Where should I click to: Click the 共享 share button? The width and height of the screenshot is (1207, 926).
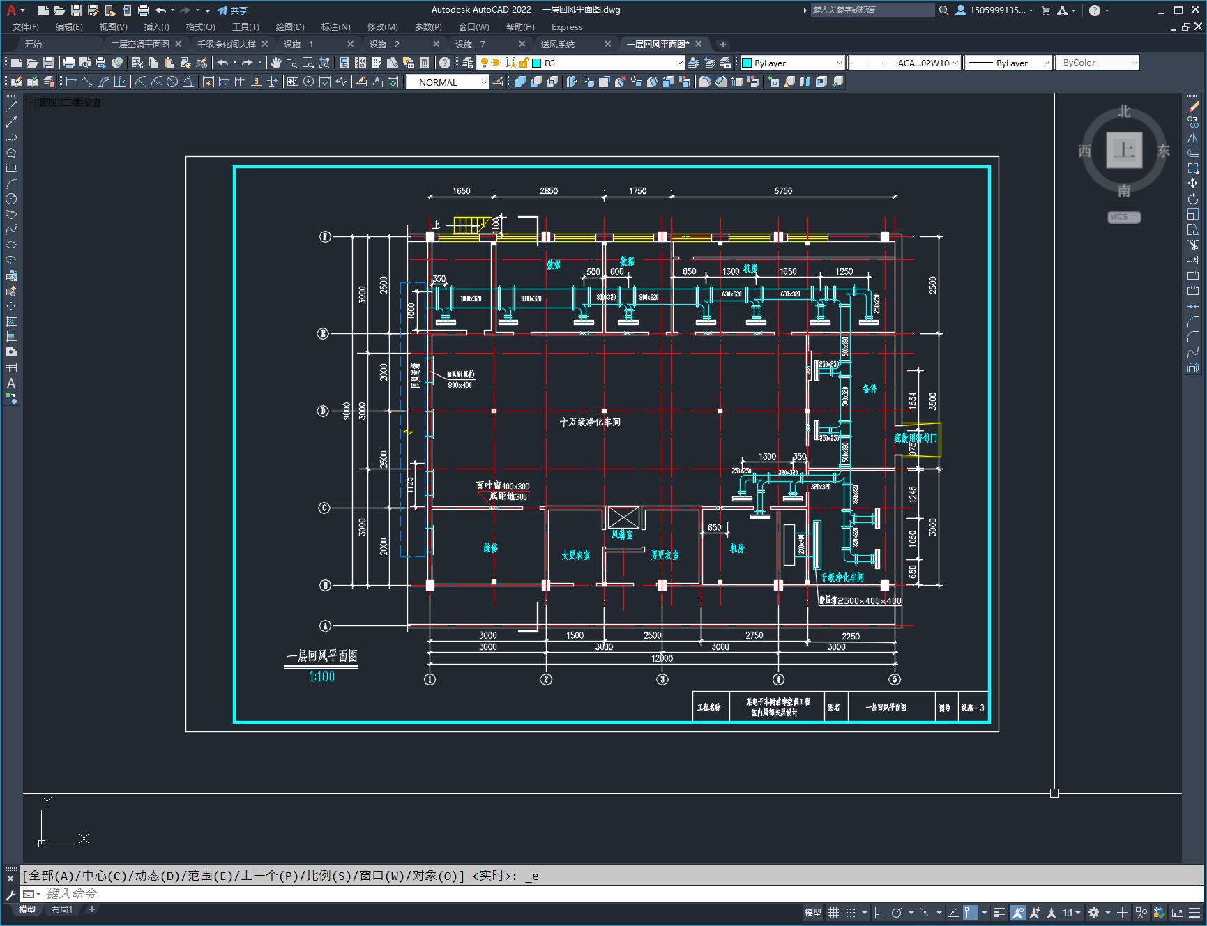tap(232, 10)
